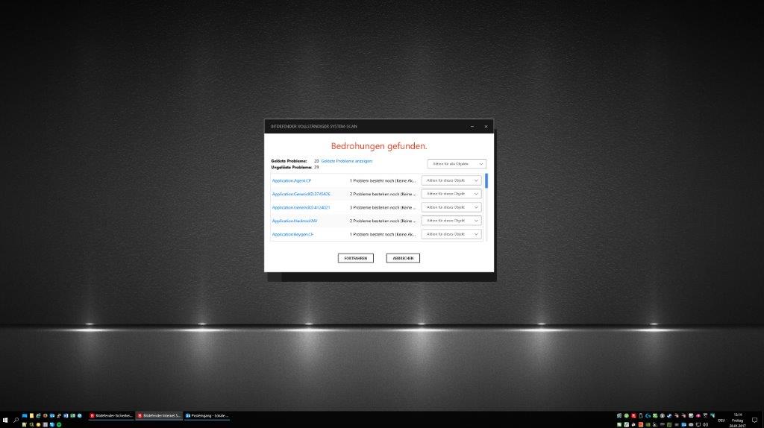Switch to Bitdefender-Sicherheit taskbar window
764x428 pixels.
pyautogui.click(x=111, y=416)
